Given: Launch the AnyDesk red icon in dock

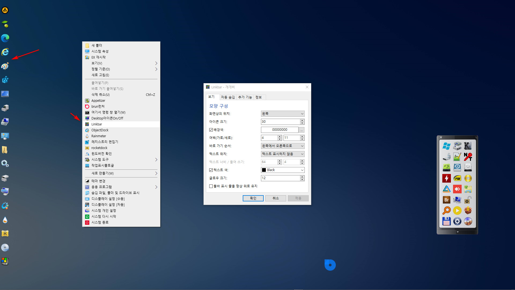Looking at the screenshot, I should coord(457,189).
